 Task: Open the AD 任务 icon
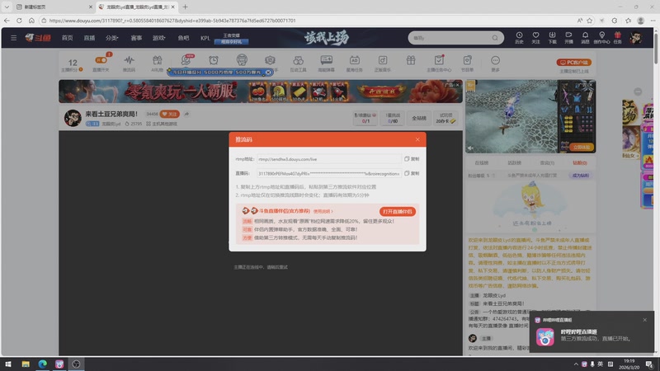click(x=355, y=63)
